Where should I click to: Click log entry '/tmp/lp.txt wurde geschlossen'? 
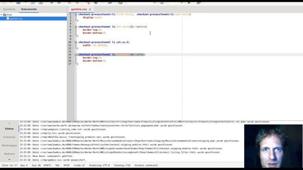click(51, 133)
